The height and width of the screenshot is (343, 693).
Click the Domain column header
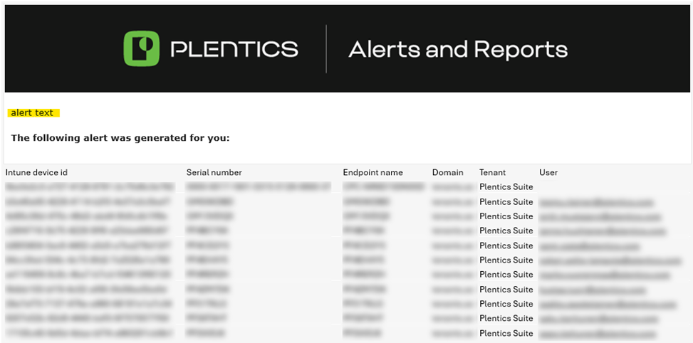pos(447,172)
